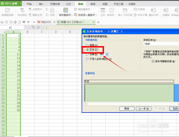The width and height of the screenshot is (179, 137).
Task: Redo the last action
Action: point(28,22)
